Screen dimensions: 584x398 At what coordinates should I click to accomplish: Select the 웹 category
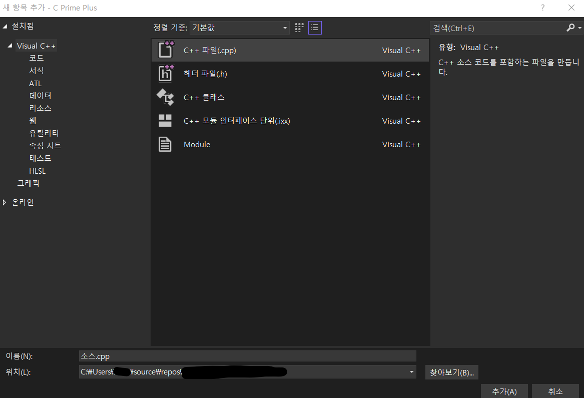pos(33,120)
